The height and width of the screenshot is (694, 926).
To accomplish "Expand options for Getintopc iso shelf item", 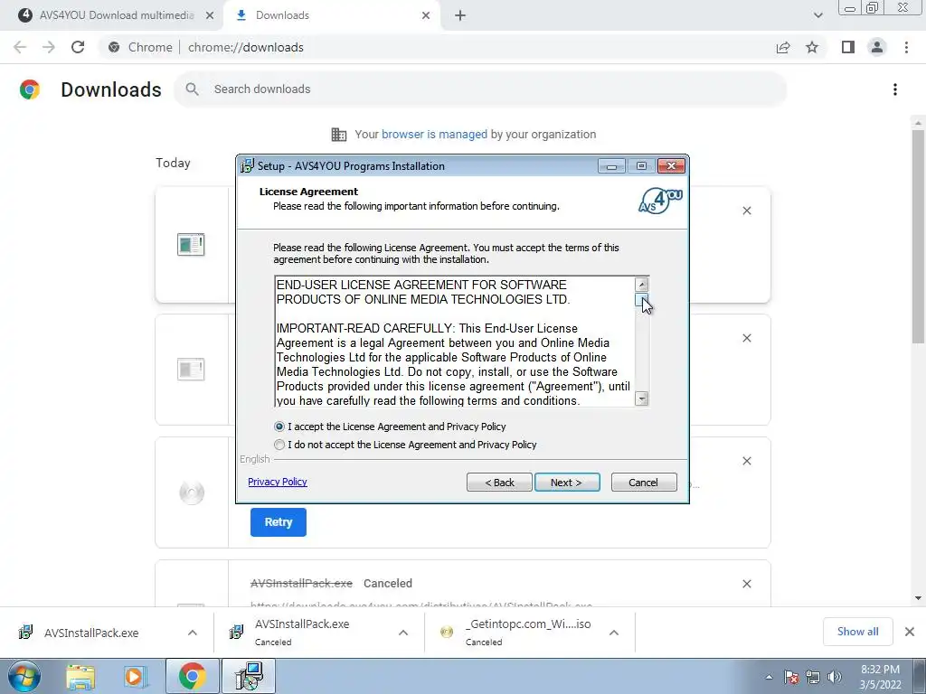I will (614, 633).
